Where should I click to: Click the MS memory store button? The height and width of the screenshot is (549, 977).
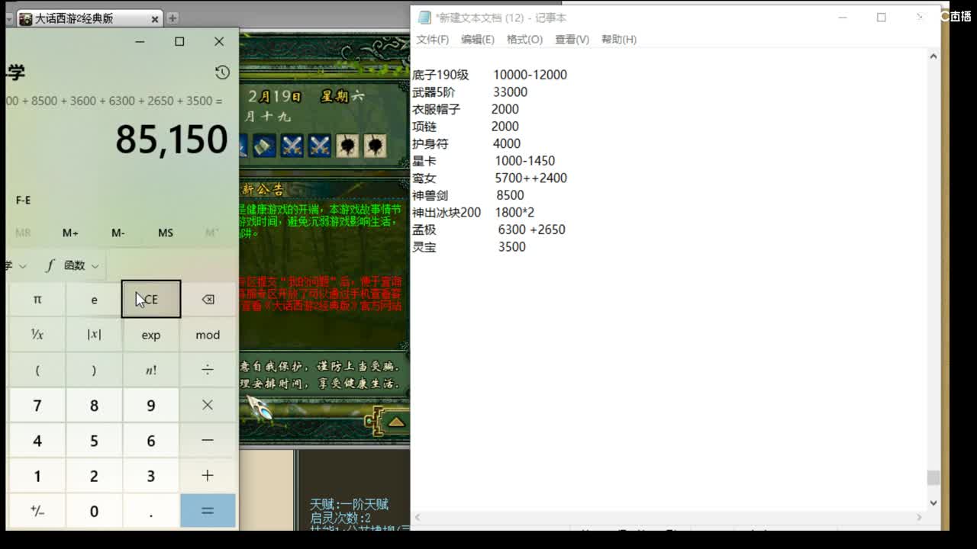pyautogui.click(x=166, y=233)
